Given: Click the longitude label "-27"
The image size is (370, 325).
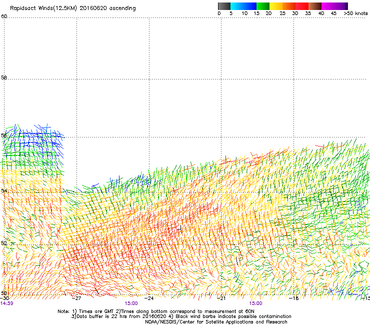Looking at the screenshot, I should click(76, 298).
